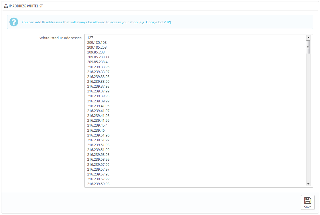Click the entry 216.239.57.99
The image size is (320, 215).
coord(99,179)
